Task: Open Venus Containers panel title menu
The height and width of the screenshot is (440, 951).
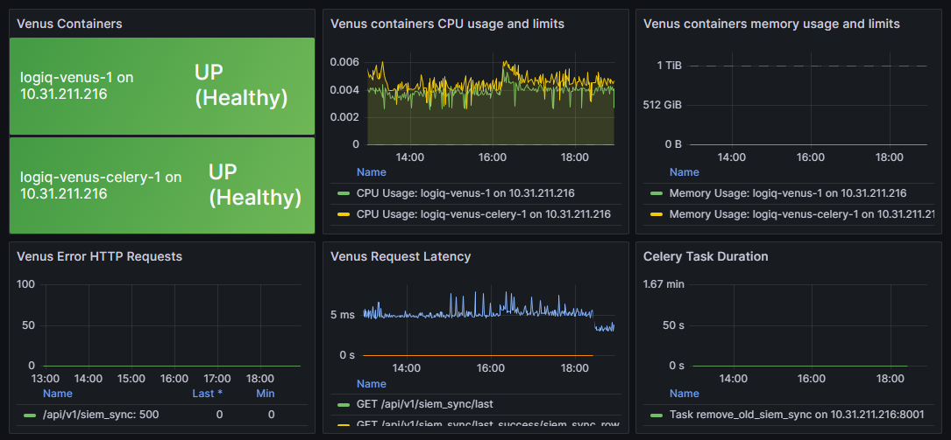Action: [x=69, y=24]
